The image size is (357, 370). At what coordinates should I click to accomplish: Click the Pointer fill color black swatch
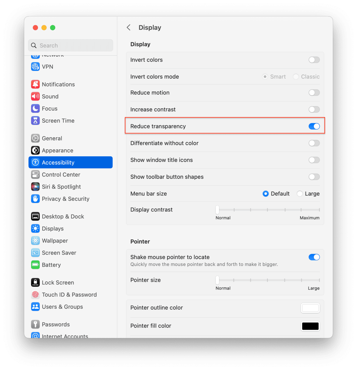coord(310,326)
